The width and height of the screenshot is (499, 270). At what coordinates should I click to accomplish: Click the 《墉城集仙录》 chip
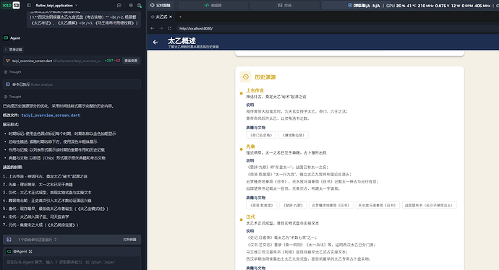point(294,135)
